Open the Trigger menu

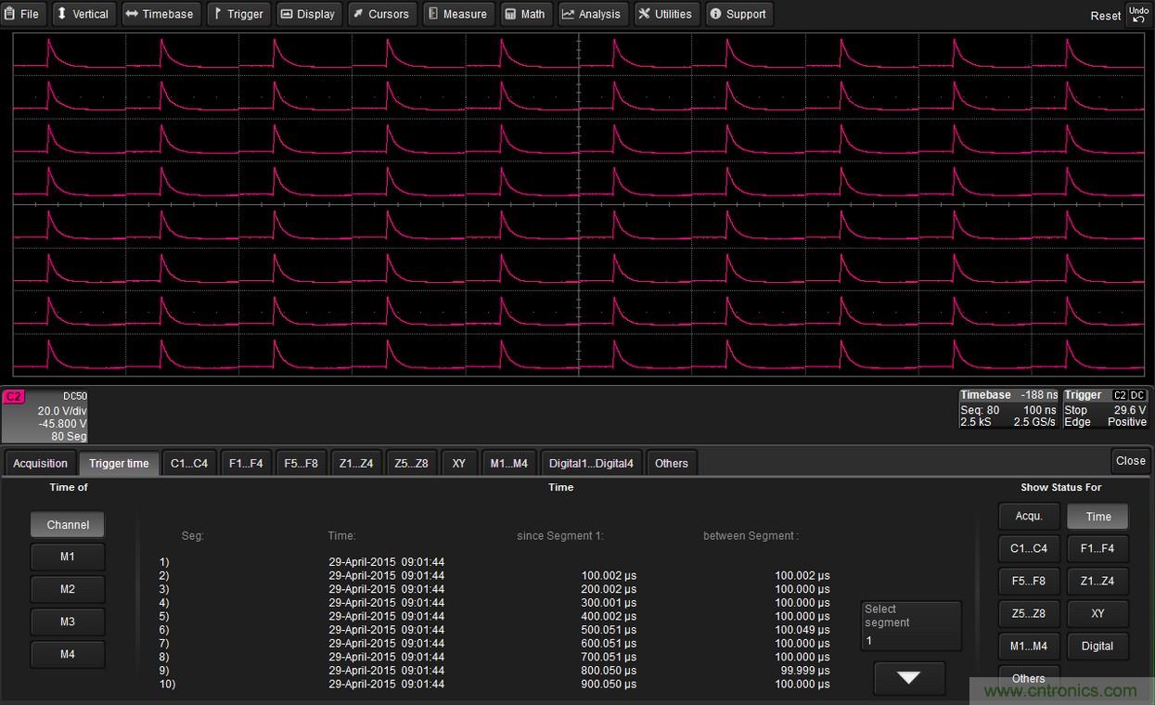[x=237, y=14]
